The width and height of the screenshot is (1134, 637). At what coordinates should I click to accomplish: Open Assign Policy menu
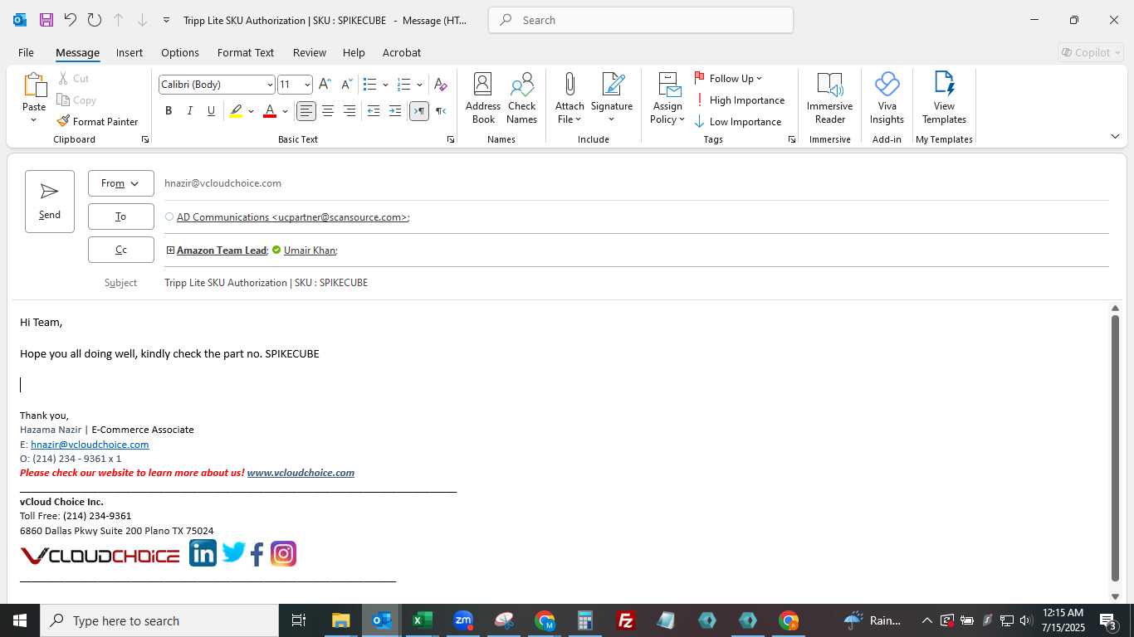667,98
